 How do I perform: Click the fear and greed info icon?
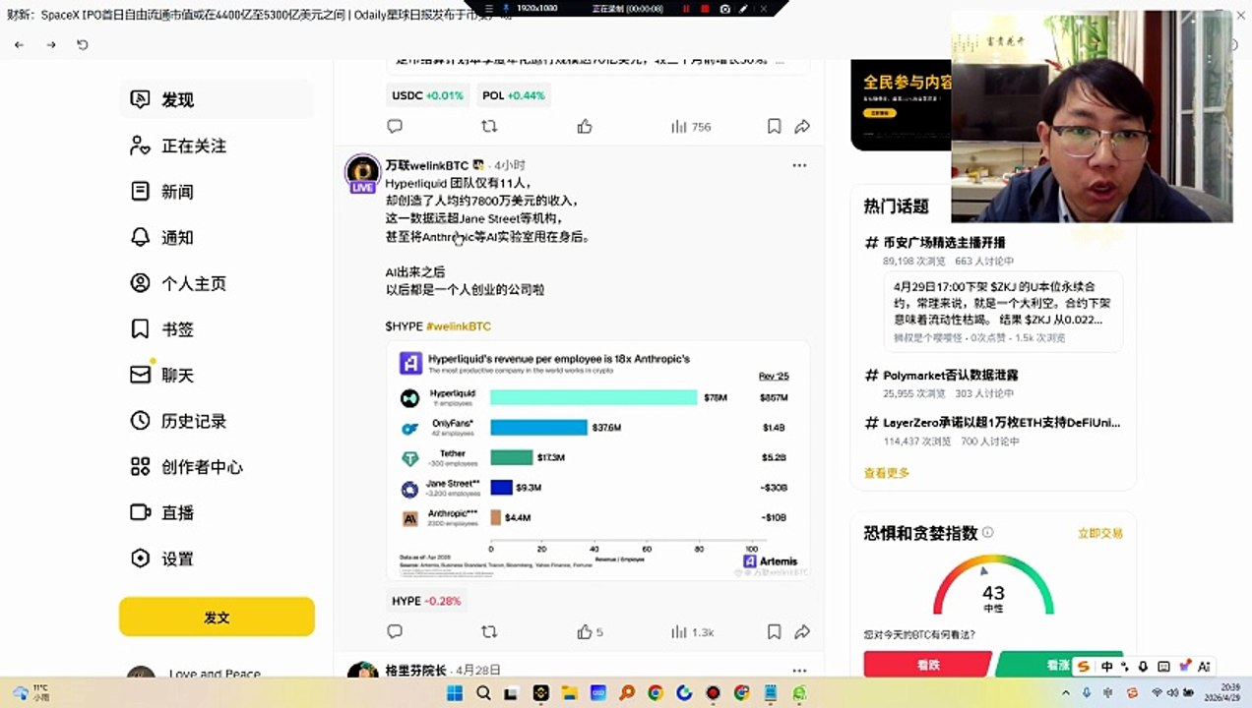point(987,532)
